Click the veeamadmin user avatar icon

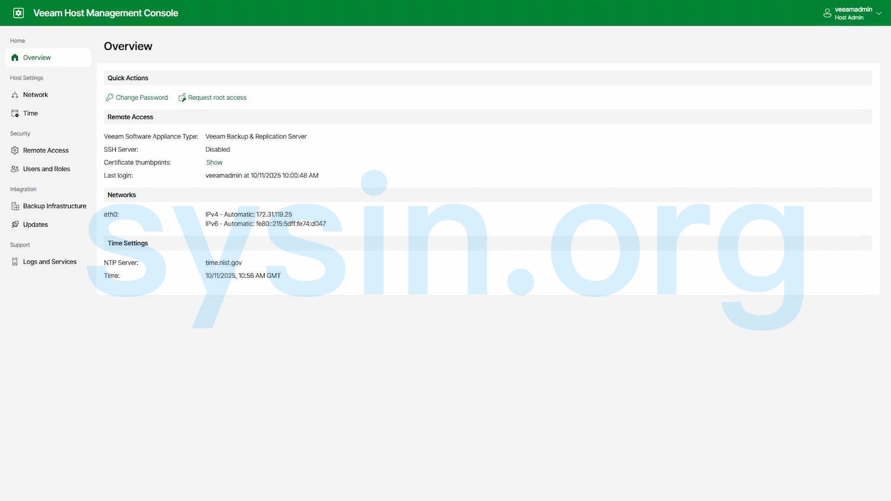coord(827,12)
